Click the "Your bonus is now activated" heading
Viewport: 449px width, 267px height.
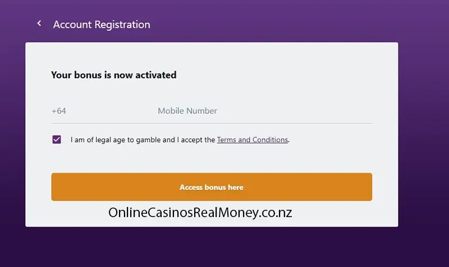coord(113,75)
